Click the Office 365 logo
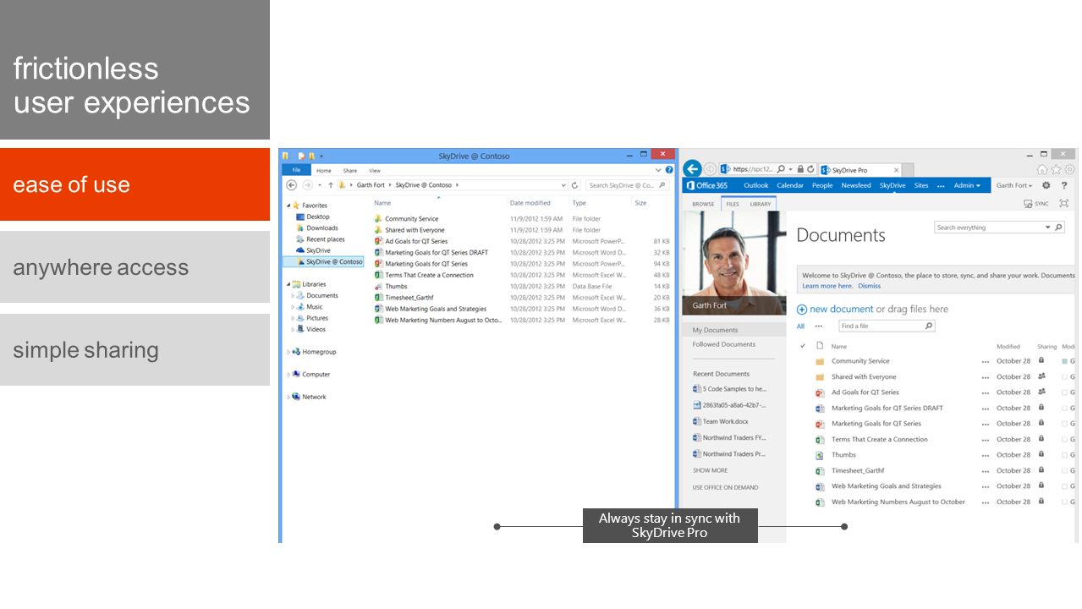This screenshot has width=1082, height=609. coord(706,185)
